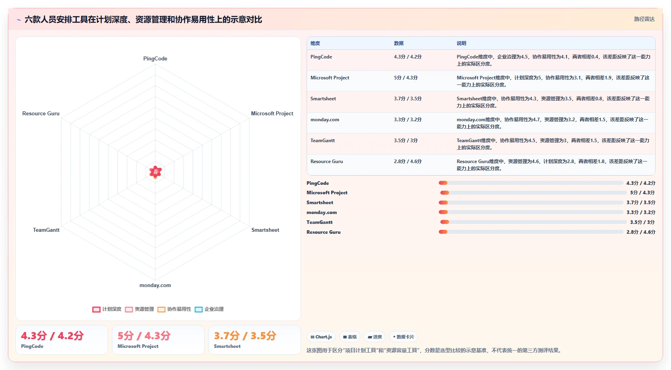671x370 pixels.
Task: Click the TeamGantt维度中 description text
Action: pos(553,144)
